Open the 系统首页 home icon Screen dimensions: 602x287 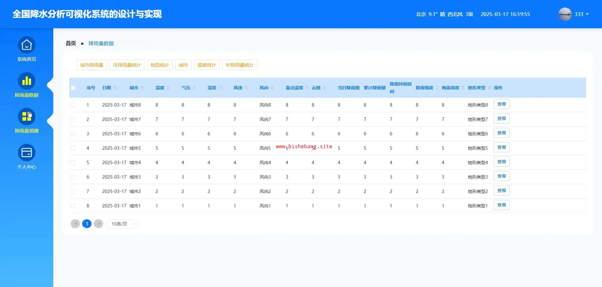coord(27,45)
